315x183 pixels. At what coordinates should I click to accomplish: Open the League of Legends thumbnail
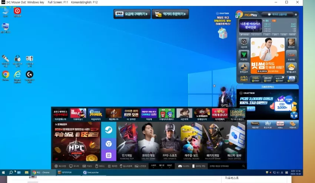238,115
